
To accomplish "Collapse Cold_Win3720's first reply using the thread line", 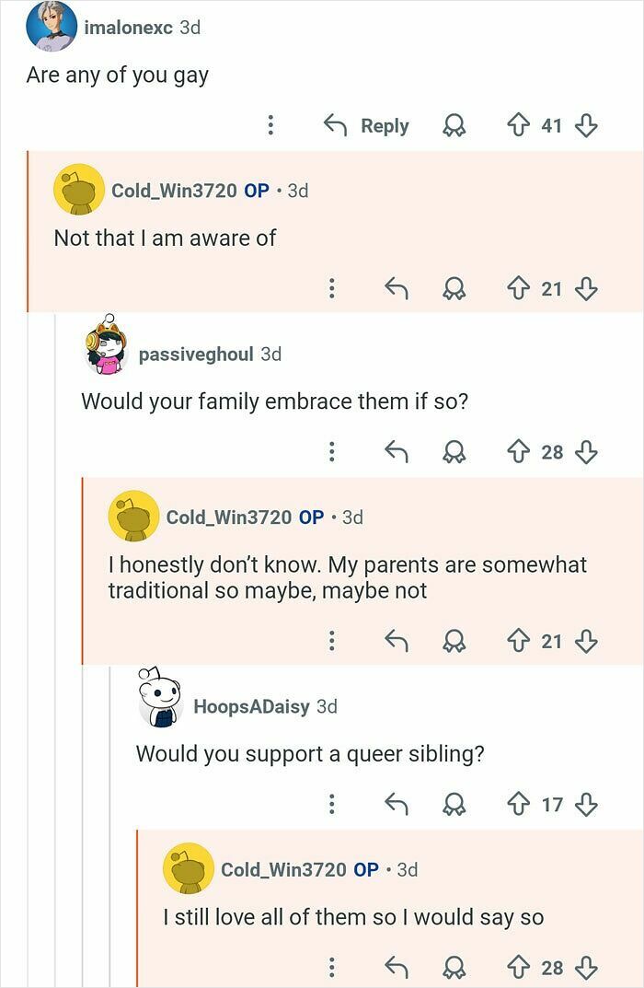I will [x=29, y=230].
